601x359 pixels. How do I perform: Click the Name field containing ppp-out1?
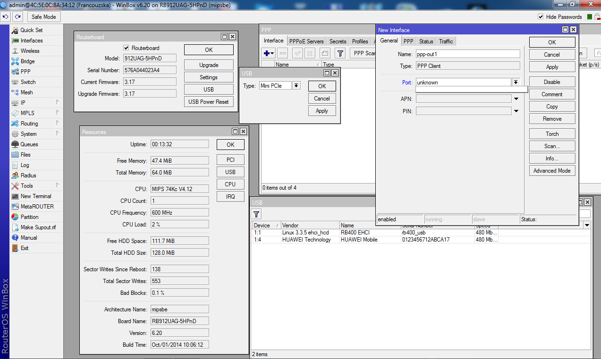click(467, 54)
